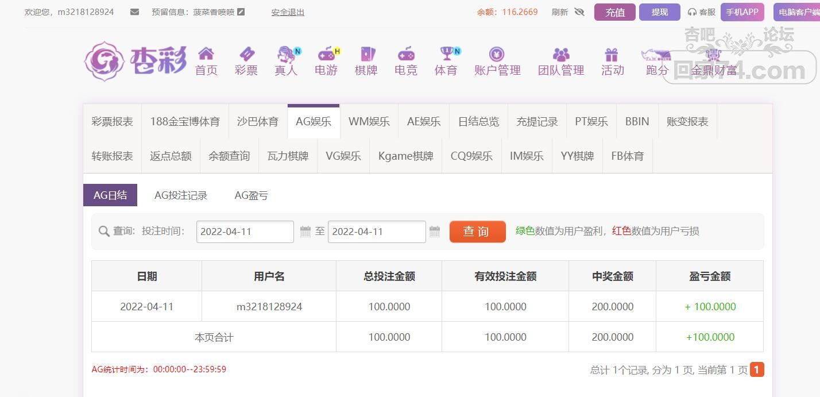This screenshot has height=397, width=820.
Task: Select the AG投注记录 sub-tab
Action: pos(181,195)
